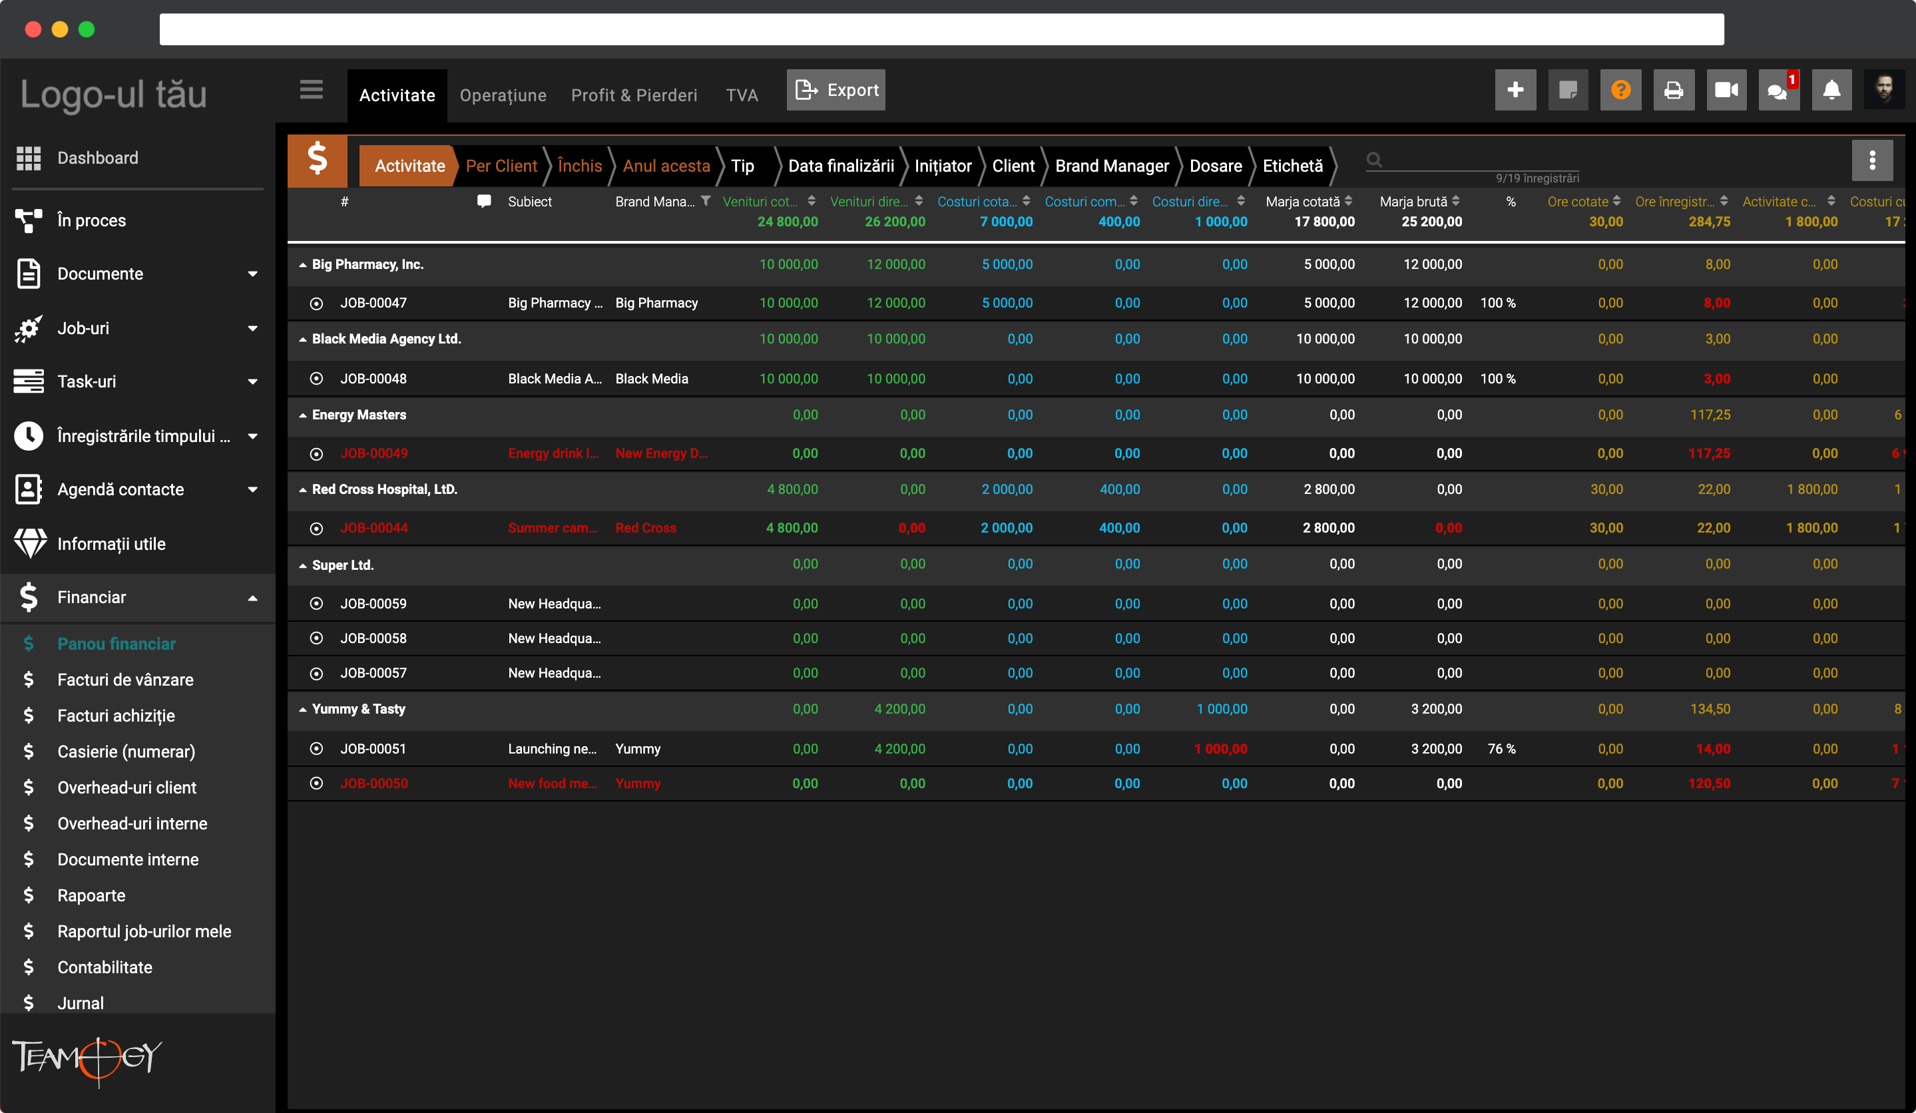Start a video call via camera icon

[x=1726, y=91]
